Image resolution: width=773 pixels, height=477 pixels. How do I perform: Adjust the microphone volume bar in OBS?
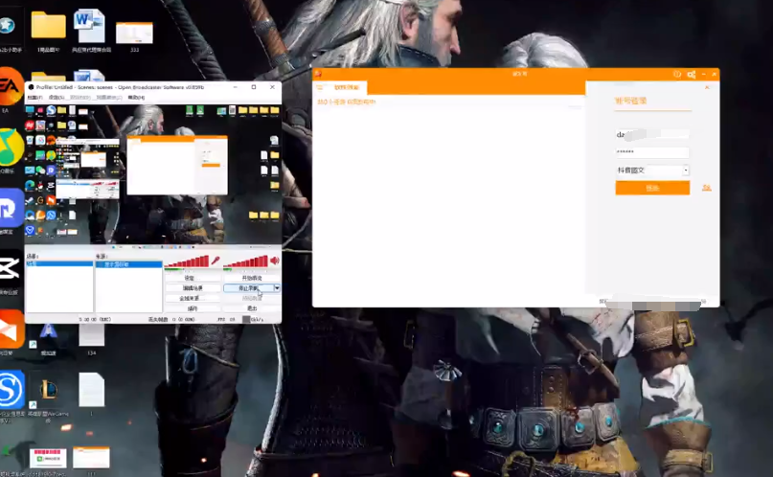[x=187, y=262]
